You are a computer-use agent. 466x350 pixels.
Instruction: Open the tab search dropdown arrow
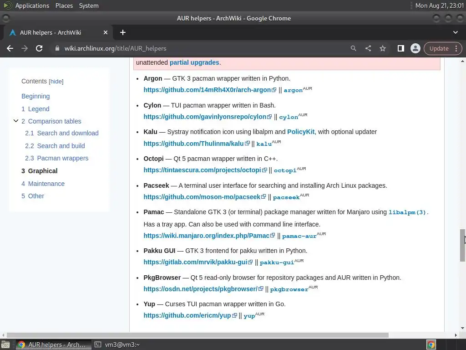pos(455,32)
